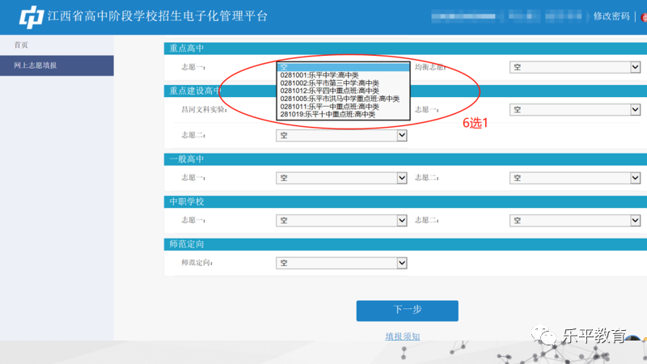The width and height of the screenshot is (647, 364).
Task: Expand 中职学校 志愿二 dropdown
Action: click(x=574, y=220)
